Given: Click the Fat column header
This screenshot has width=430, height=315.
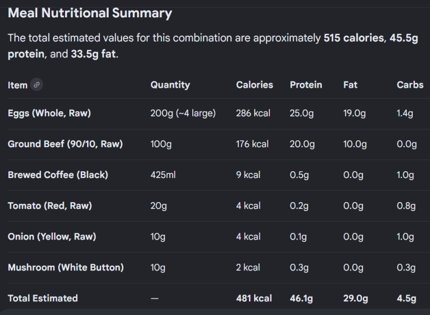Looking at the screenshot, I should 350,85.
